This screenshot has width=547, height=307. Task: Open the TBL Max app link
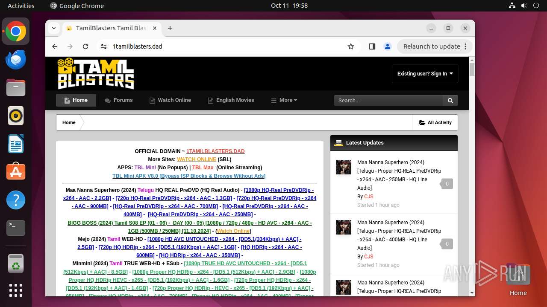pyautogui.click(x=203, y=168)
